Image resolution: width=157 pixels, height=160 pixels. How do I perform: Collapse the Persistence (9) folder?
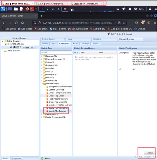42,84
